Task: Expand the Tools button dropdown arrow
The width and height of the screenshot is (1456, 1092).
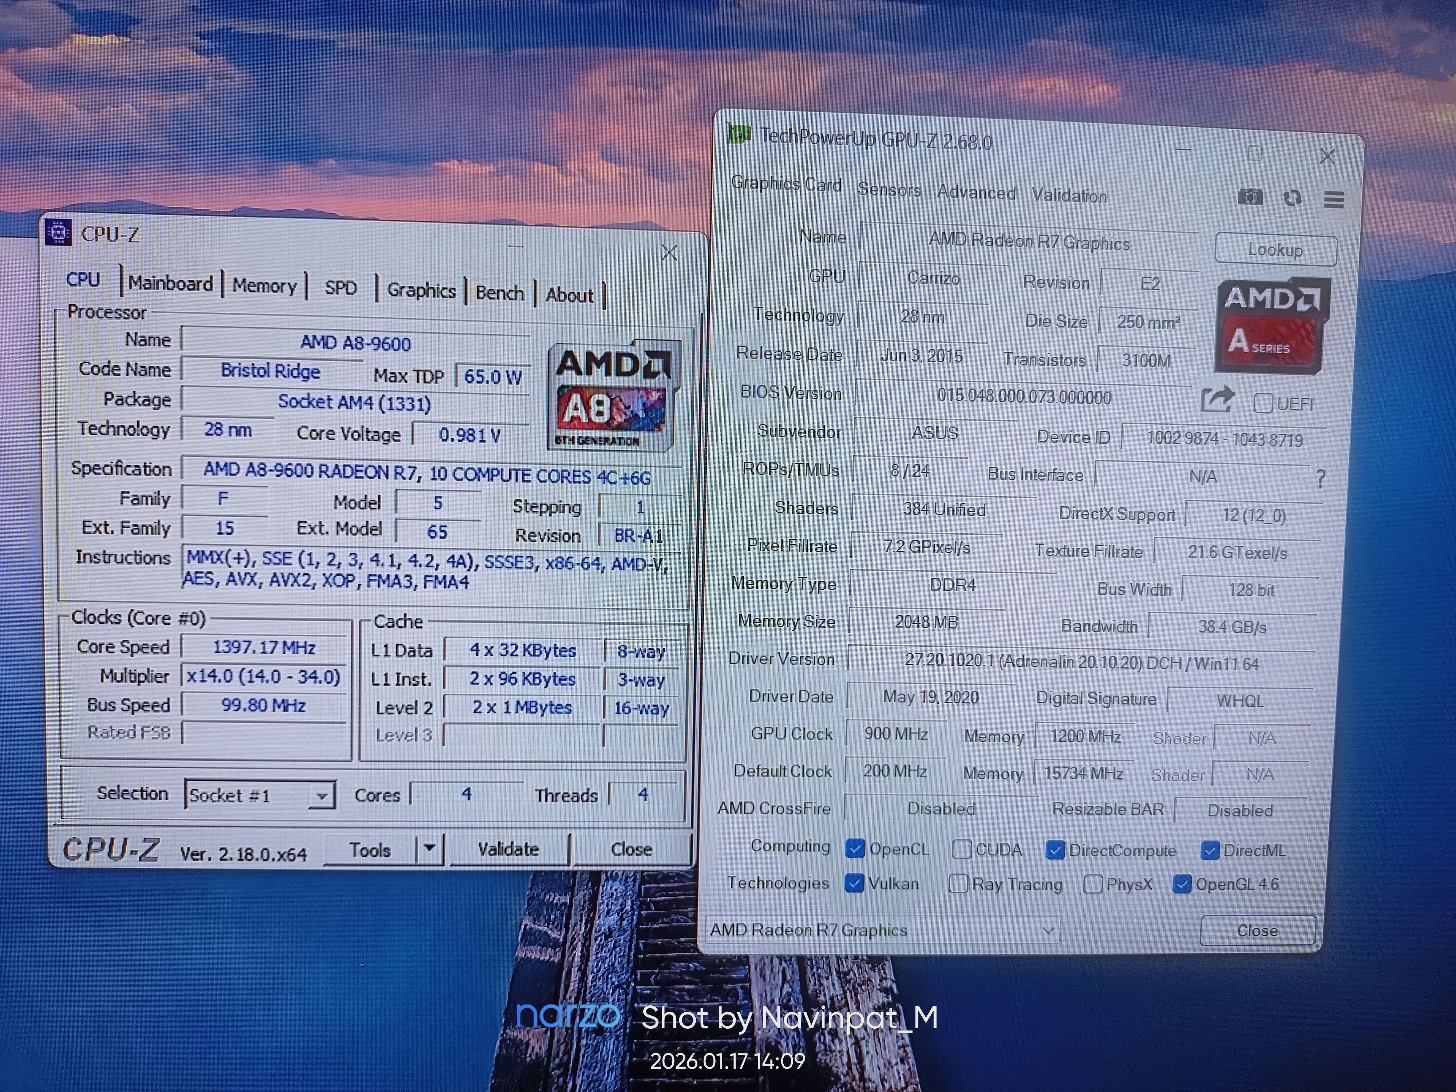Action: [429, 848]
